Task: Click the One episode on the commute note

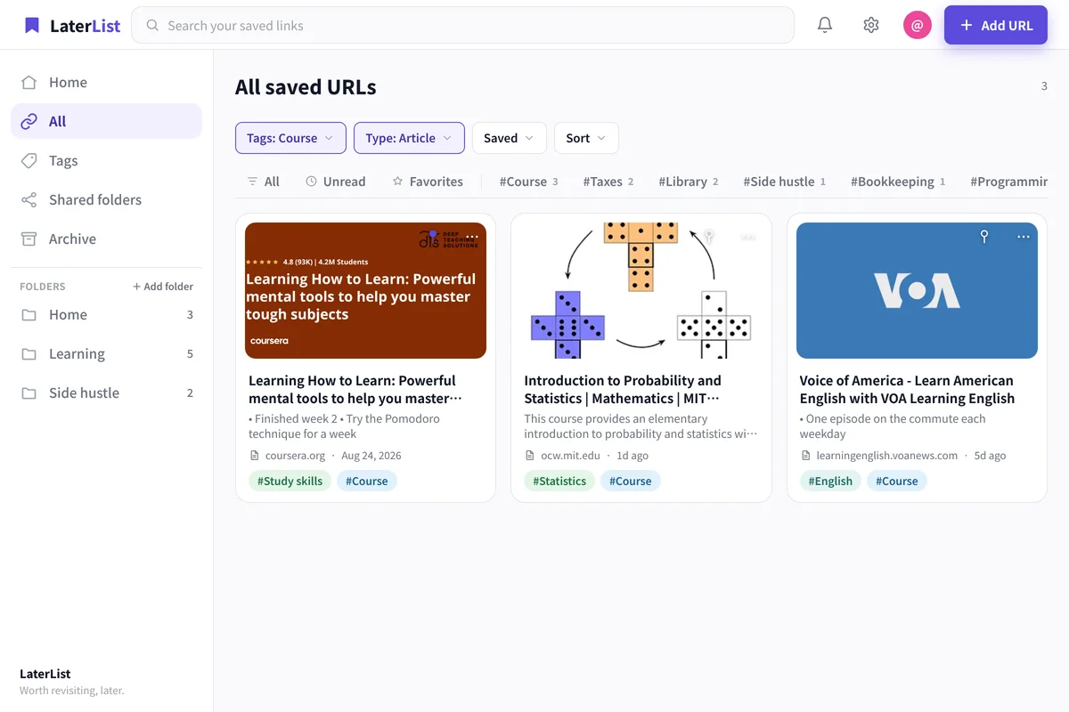Action: pyautogui.click(x=893, y=426)
